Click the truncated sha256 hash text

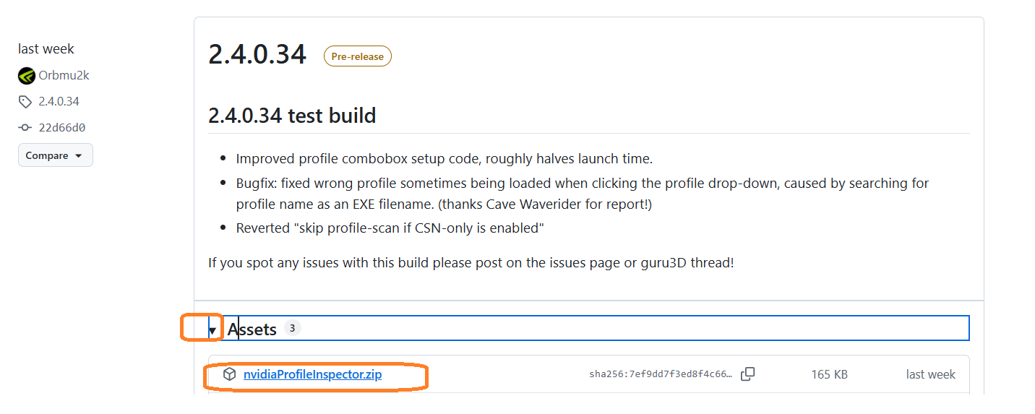pos(661,374)
